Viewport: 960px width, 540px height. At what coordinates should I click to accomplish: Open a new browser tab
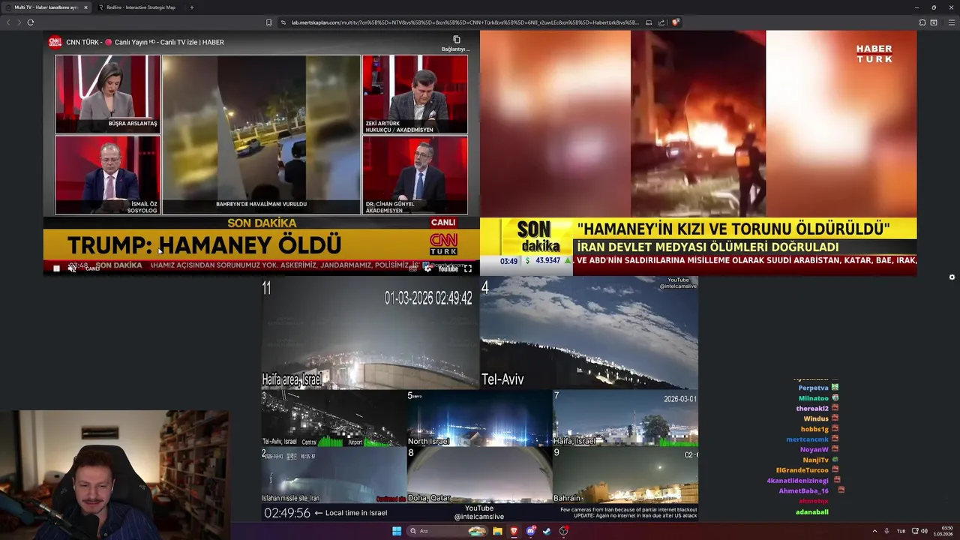point(191,7)
